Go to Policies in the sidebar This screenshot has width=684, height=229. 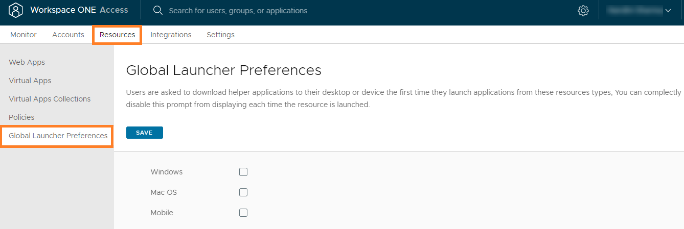pos(21,117)
